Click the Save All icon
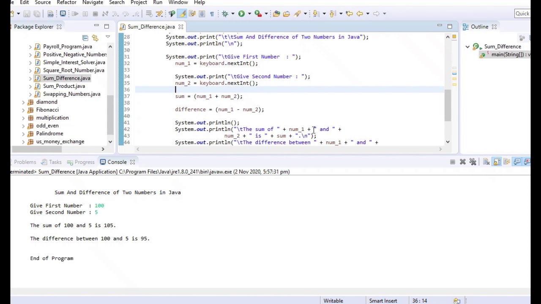This screenshot has width=541, height=304. [x=37, y=14]
